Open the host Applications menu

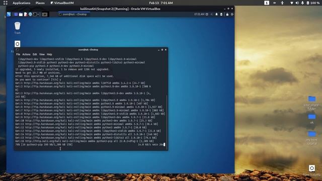point(21,3)
